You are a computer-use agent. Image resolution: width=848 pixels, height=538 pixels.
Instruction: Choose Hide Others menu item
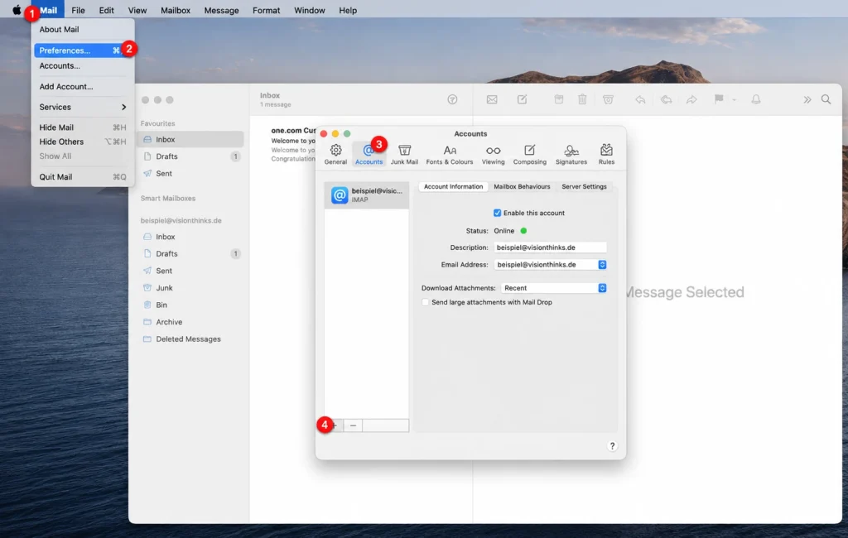(x=83, y=142)
